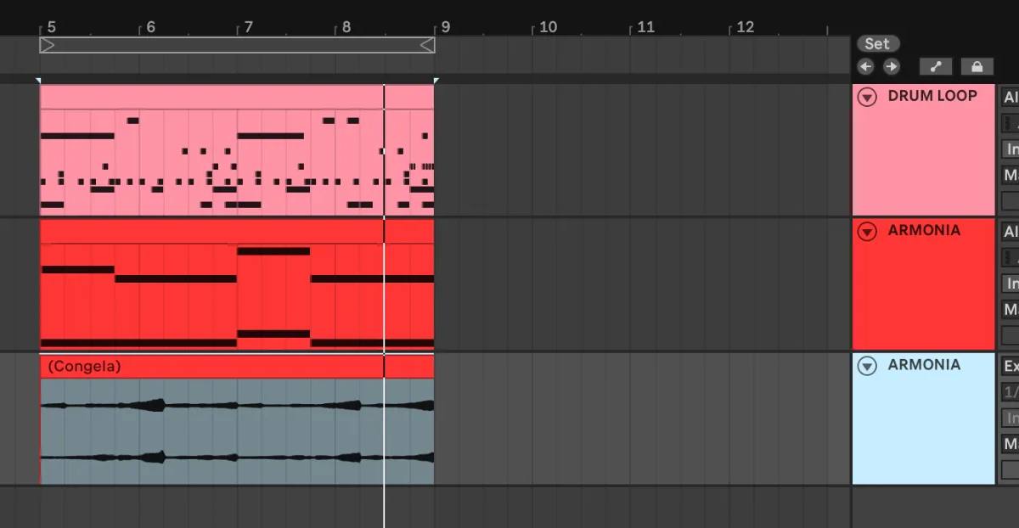
Task: Toggle Automation Mode line-and-dots icon
Action: click(x=936, y=66)
